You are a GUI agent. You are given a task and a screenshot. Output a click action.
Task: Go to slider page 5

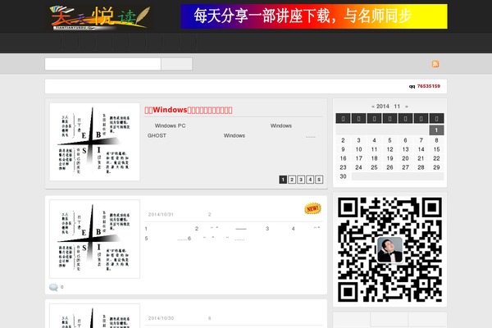319,180
